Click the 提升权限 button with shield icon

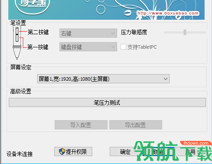click(73, 152)
